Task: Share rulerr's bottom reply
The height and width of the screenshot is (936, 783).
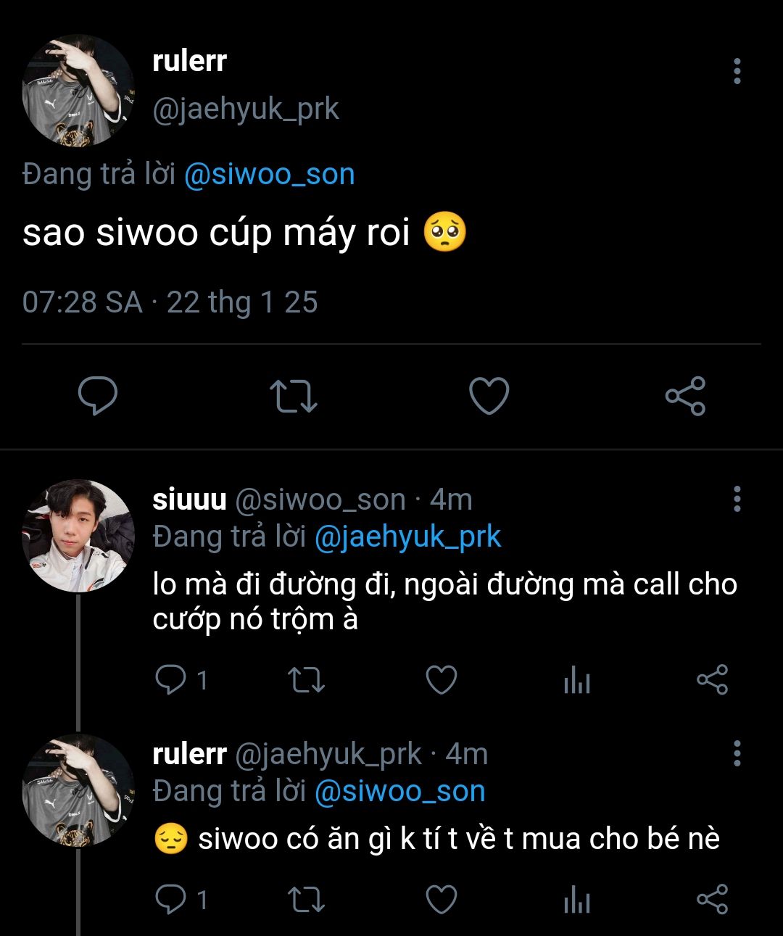Action: (712, 900)
